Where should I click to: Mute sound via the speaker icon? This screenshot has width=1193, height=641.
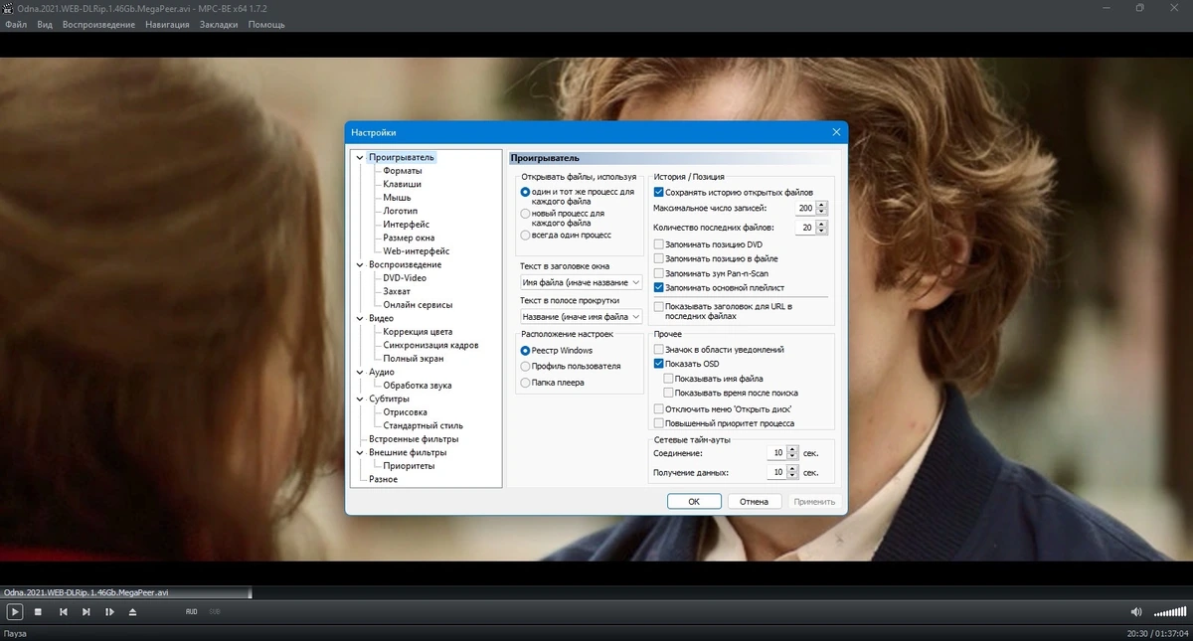pyautogui.click(x=1136, y=611)
